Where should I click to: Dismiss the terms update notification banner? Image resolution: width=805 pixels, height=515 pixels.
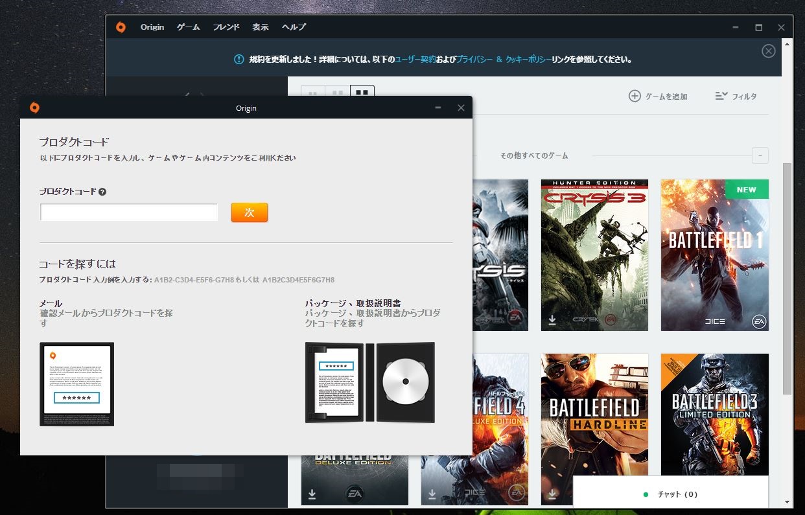pyautogui.click(x=769, y=51)
